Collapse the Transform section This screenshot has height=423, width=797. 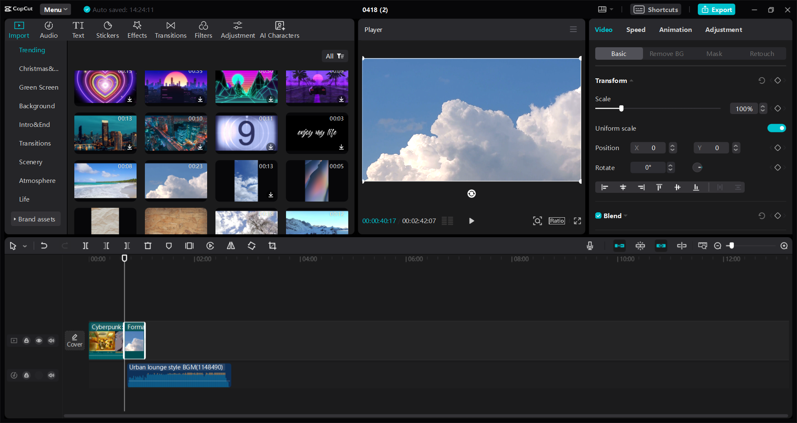tap(631, 80)
